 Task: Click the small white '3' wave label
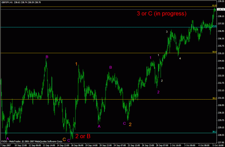(x=167, y=32)
